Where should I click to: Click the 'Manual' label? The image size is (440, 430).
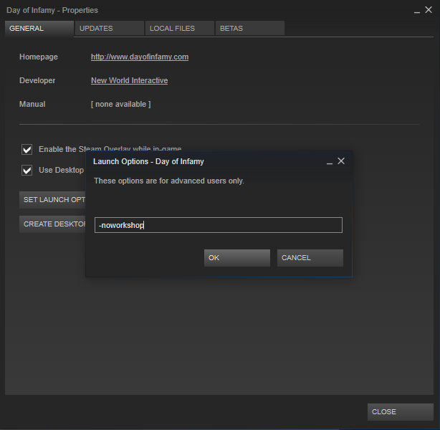click(x=32, y=105)
